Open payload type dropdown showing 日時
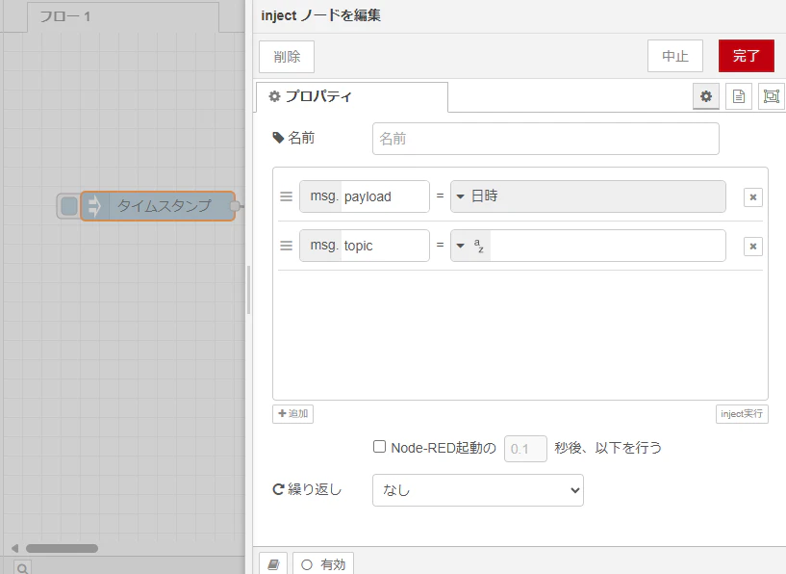This screenshot has width=786, height=574. pyautogui.click(x=588, y=196)
